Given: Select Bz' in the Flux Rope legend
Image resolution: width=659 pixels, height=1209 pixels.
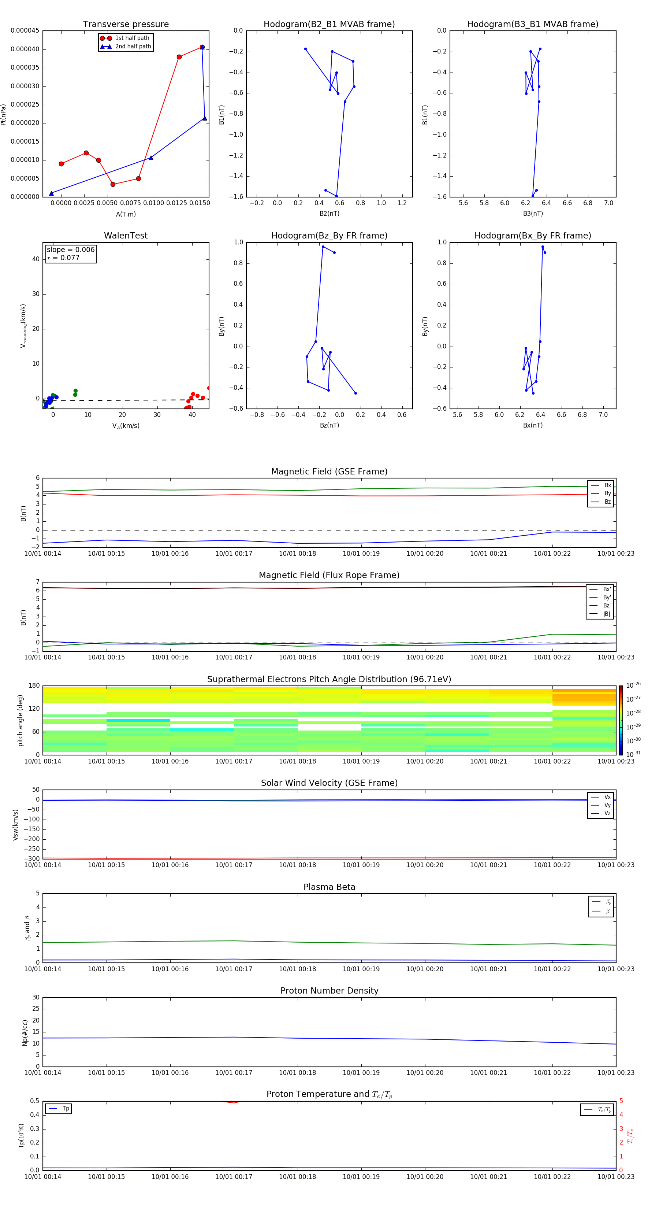Looking at the screenshot, I should pos(600,606).
